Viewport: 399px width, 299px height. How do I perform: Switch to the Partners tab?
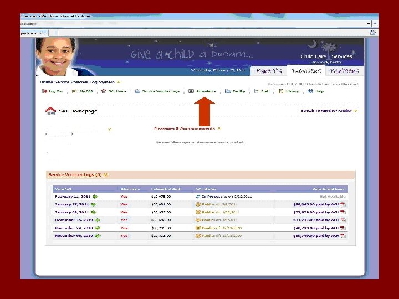(344, 71)
